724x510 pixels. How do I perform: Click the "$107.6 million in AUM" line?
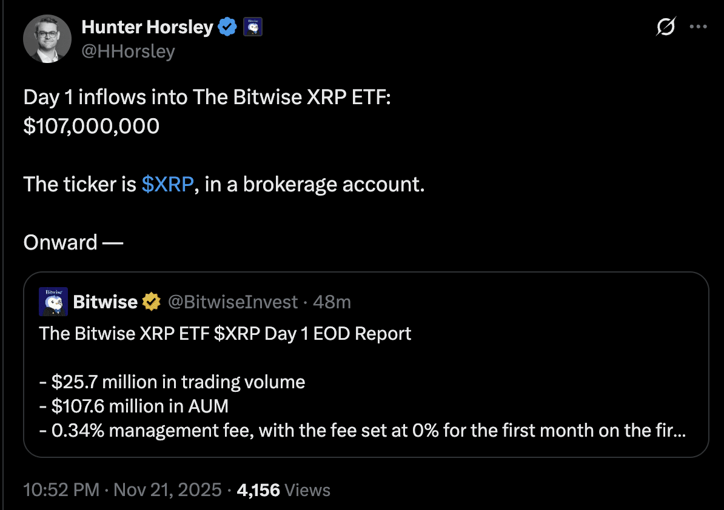[133, 406]
